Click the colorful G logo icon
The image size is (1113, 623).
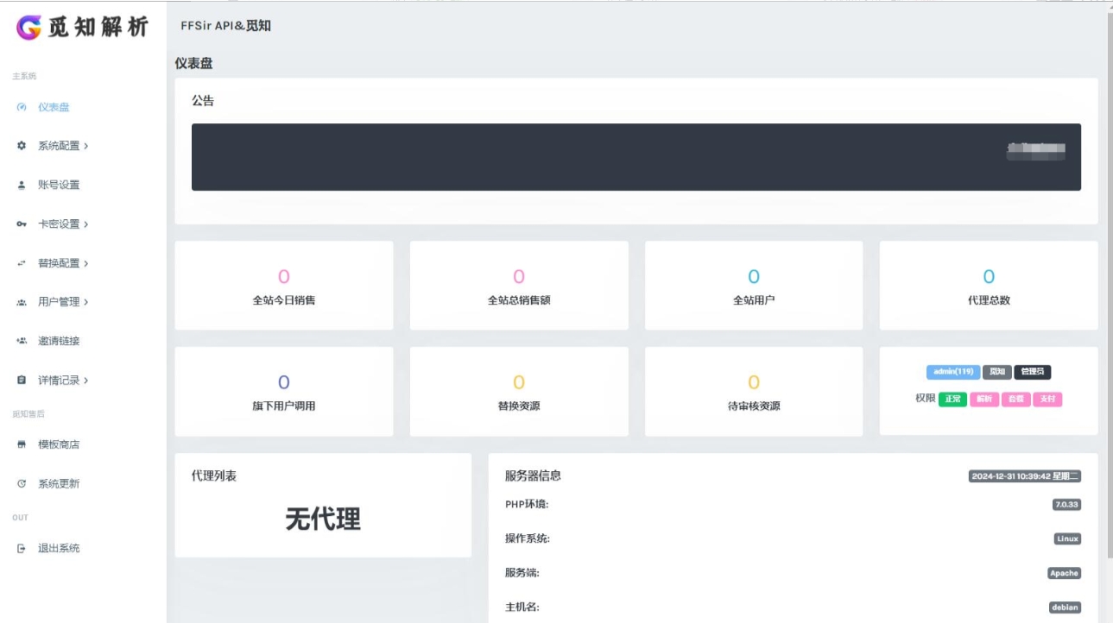coord(28,28)
